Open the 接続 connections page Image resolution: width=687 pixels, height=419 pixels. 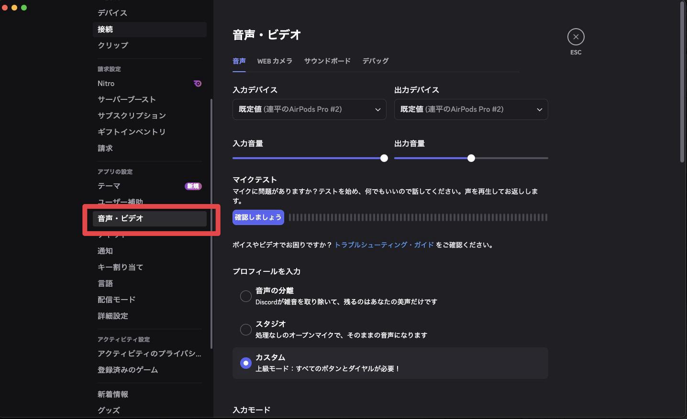pos(105,29)
